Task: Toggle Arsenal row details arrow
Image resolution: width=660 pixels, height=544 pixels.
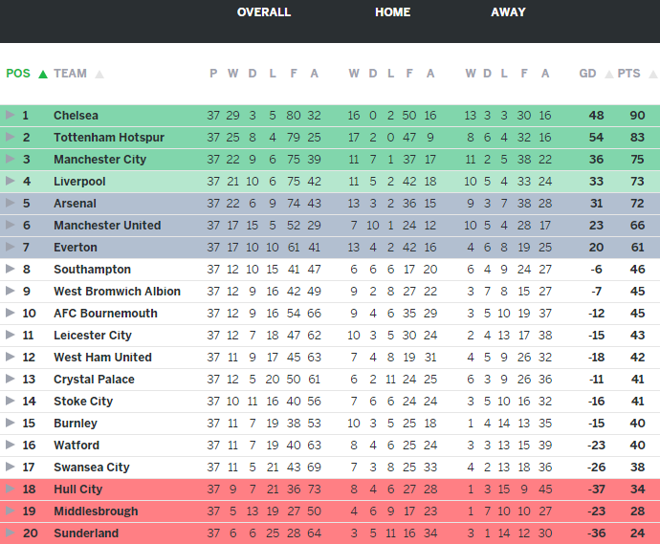Action: click(10, 204)
